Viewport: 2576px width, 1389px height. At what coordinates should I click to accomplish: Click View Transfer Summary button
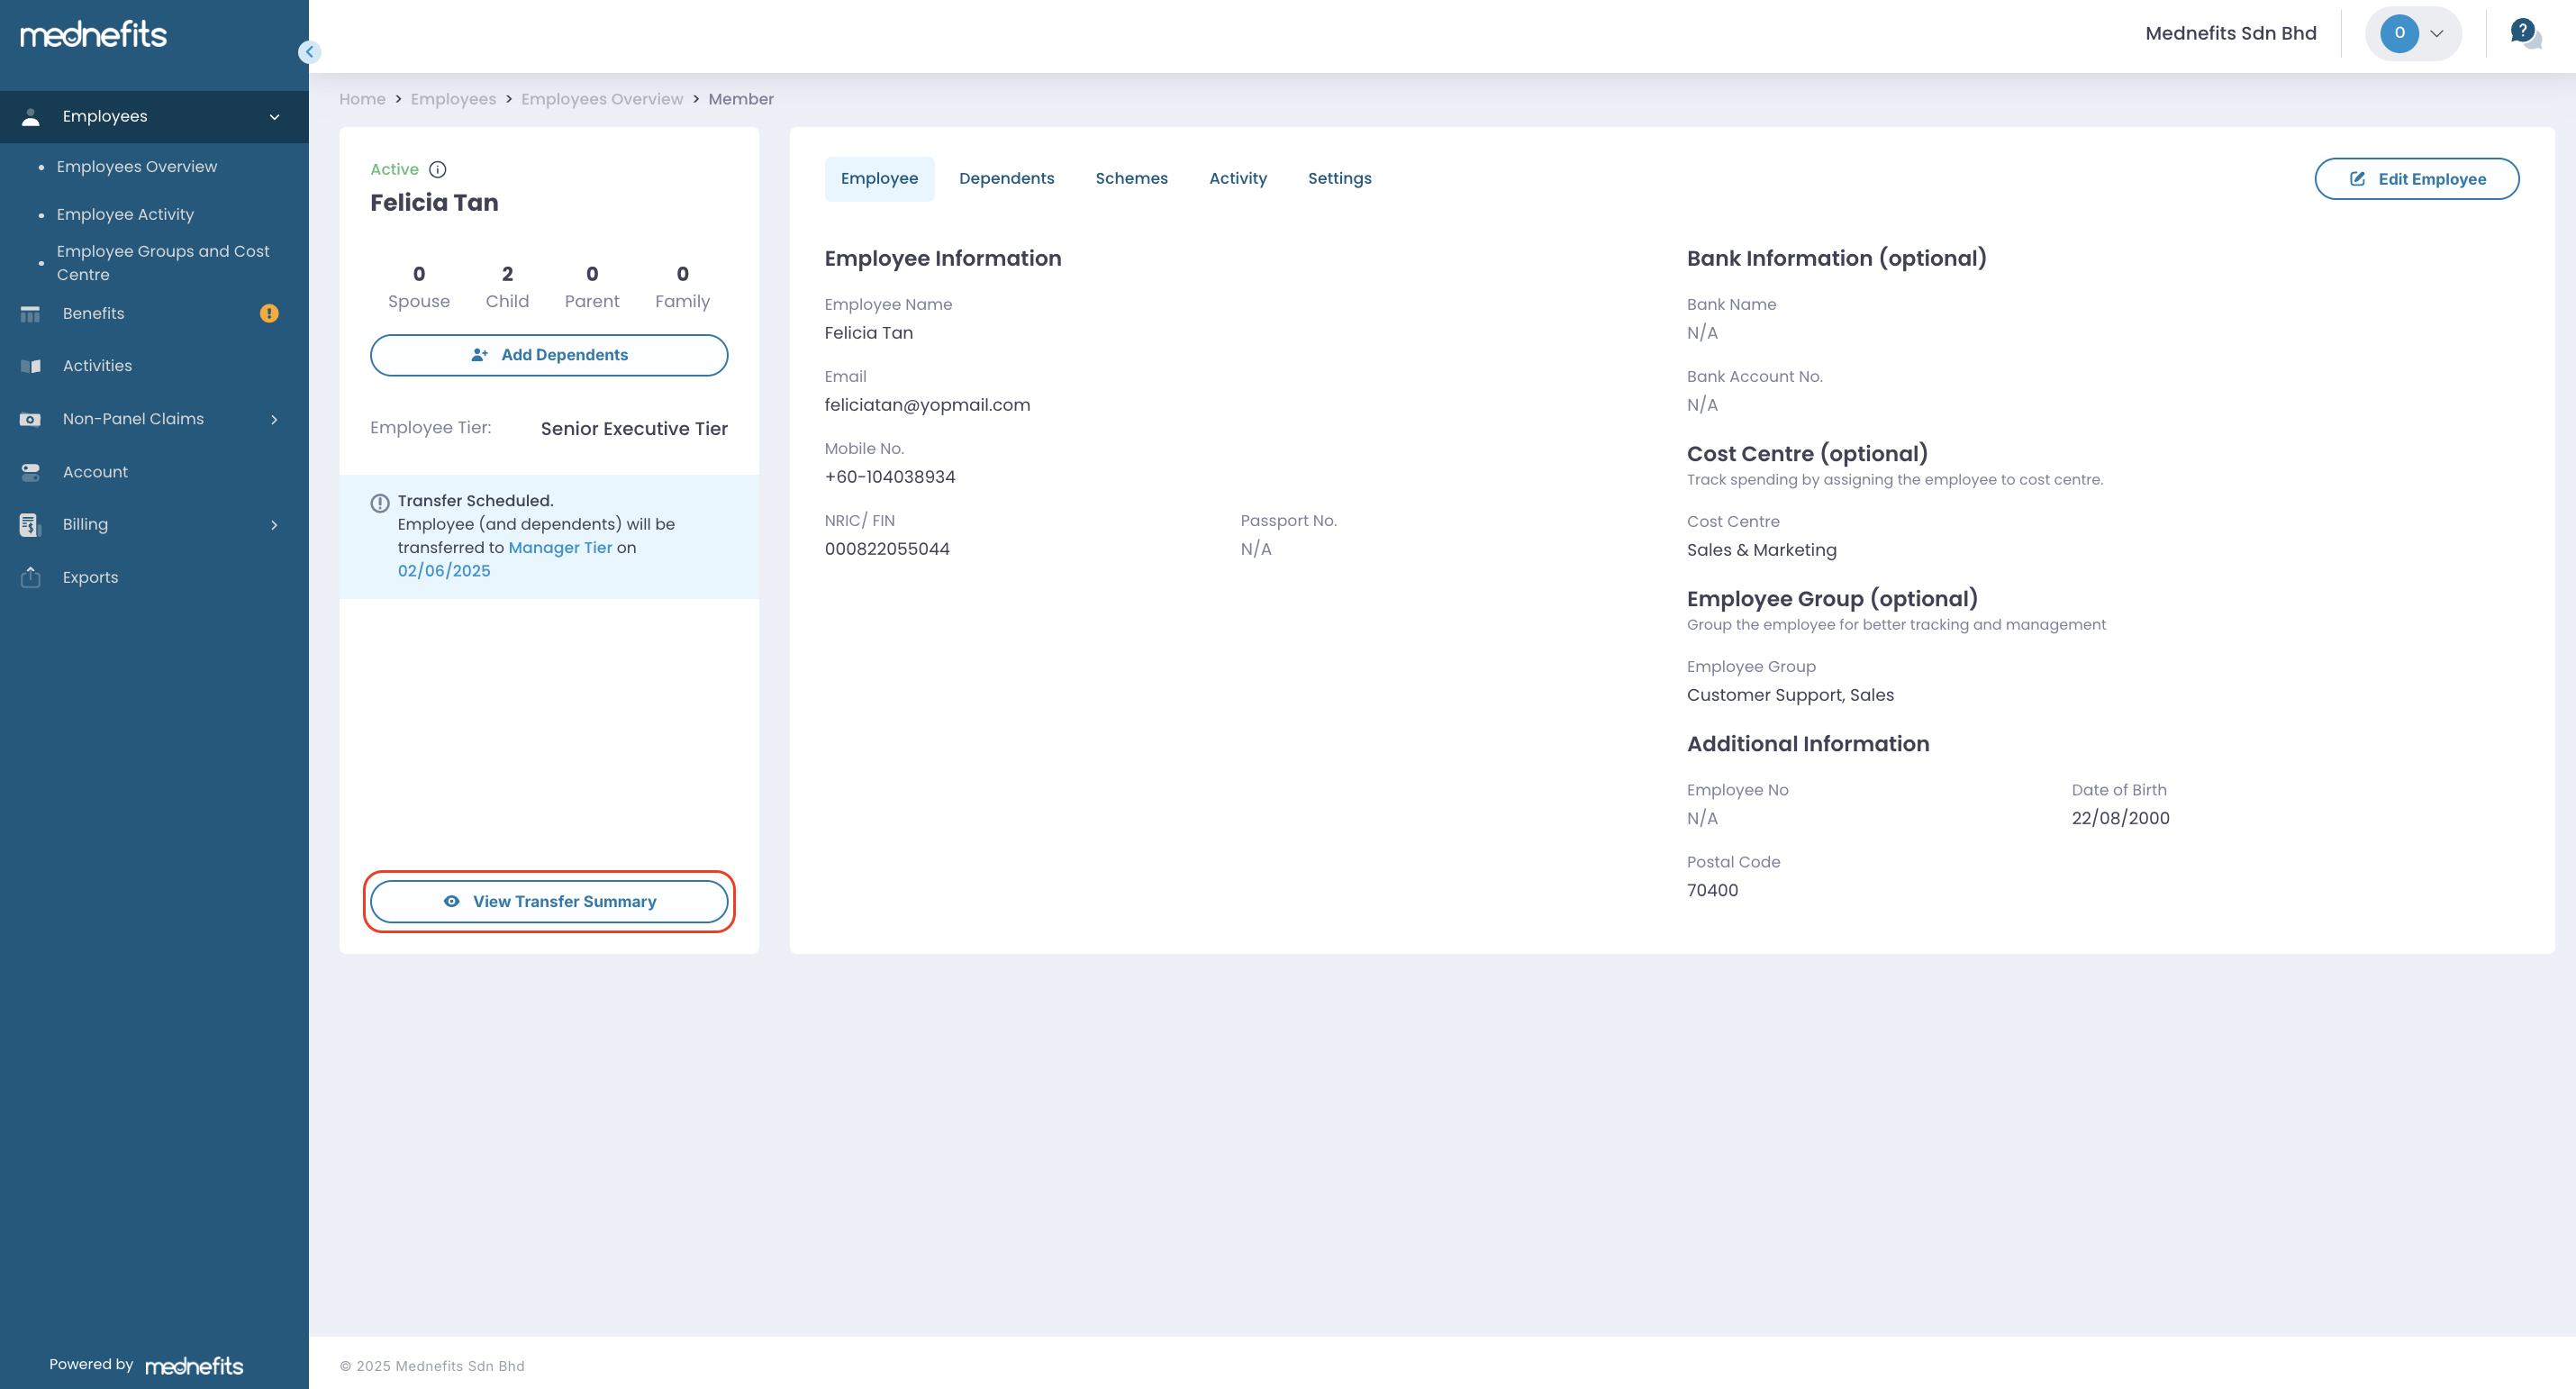pyautogui.click(x=549, y=901)
